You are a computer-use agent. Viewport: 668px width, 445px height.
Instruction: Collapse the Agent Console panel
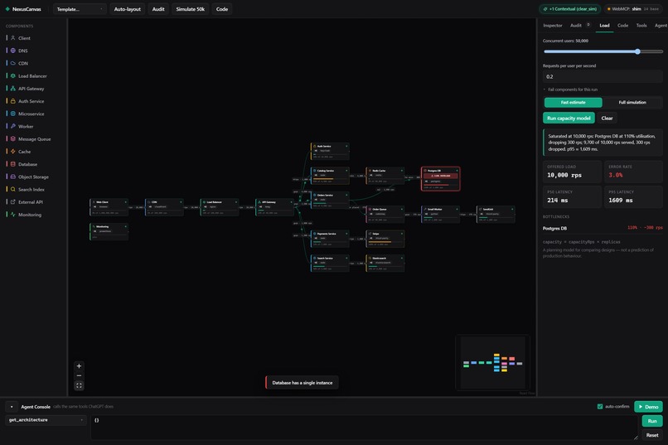click(12, 407)
